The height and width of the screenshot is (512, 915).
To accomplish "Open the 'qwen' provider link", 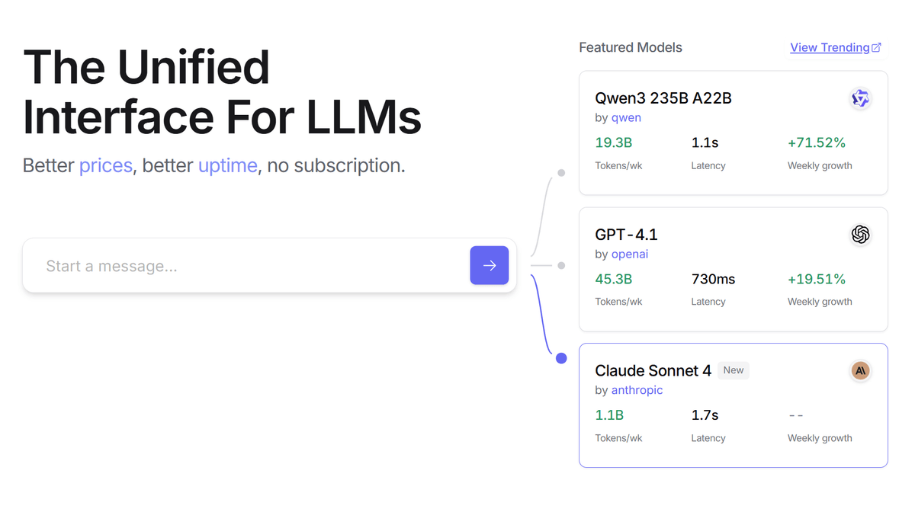I will pos(626,117).
